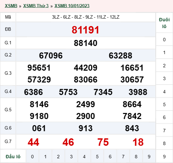
Task: Click the G.6 number 061
Action: [x=39, y=128]
